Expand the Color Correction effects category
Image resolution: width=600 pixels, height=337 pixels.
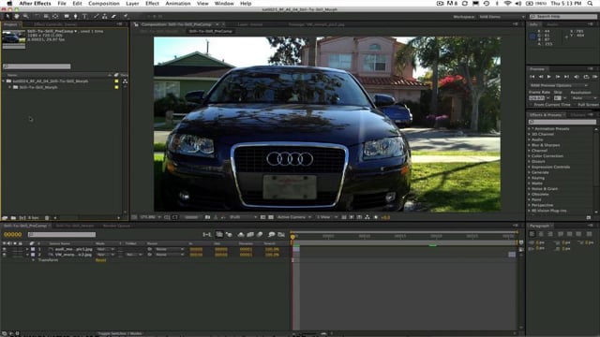click(529, 156)
